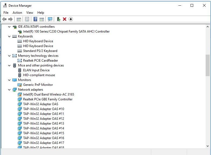Click the Monitors category icon
Screen dimensions: 211x155
point(15,80)
